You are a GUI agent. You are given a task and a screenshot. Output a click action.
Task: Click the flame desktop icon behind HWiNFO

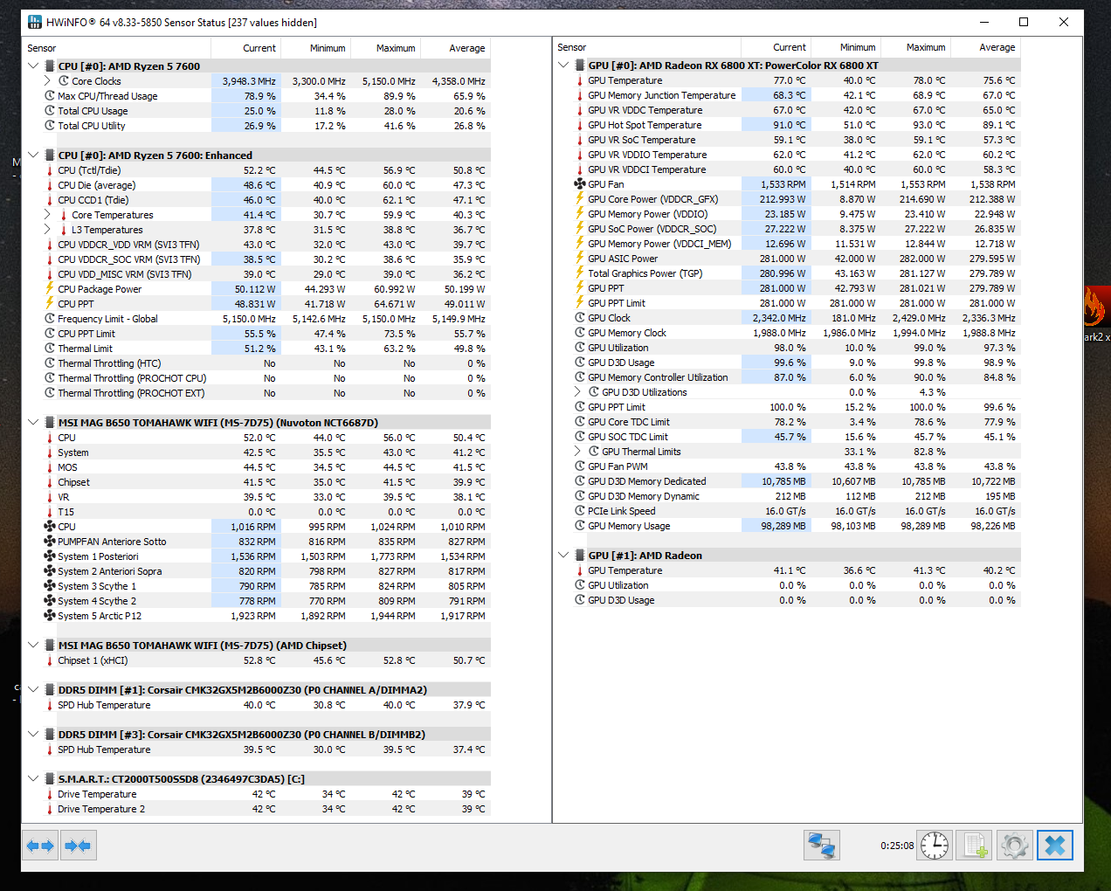coord(1095,307)
